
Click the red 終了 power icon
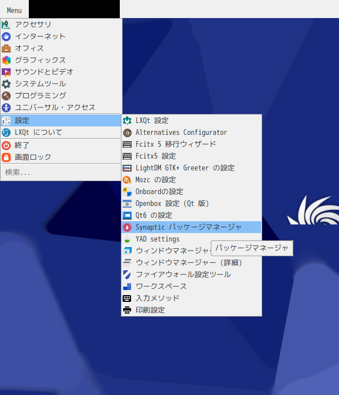click(6, 146)
